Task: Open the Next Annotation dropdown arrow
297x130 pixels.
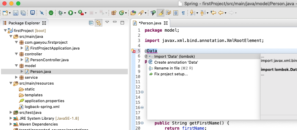Action: pos(197,13)
